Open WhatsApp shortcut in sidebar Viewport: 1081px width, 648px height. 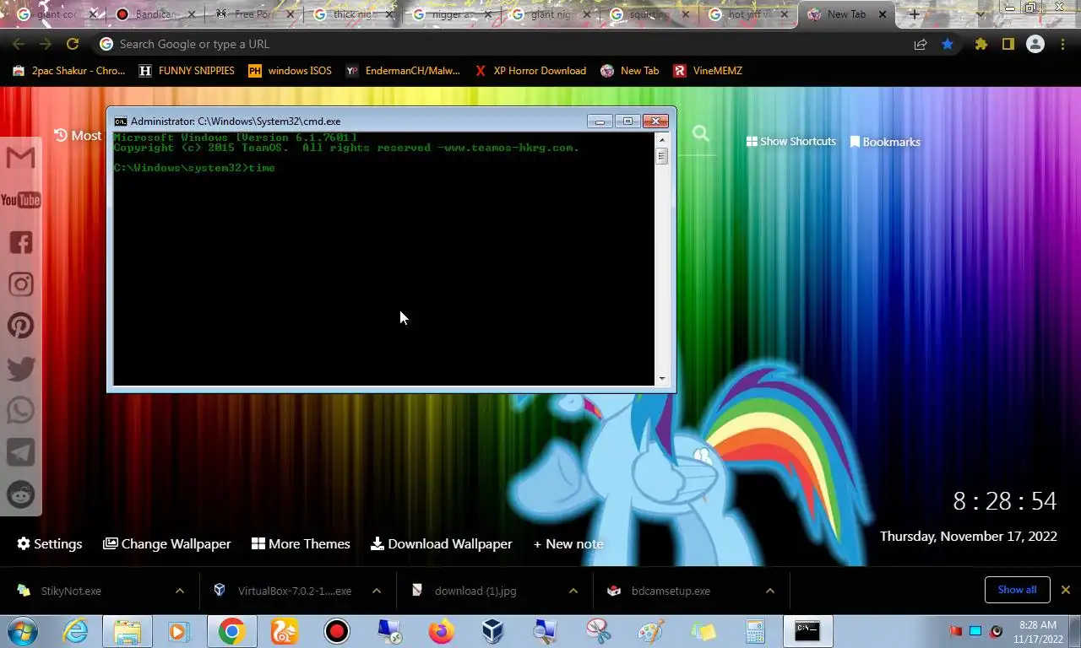(20, 410)
